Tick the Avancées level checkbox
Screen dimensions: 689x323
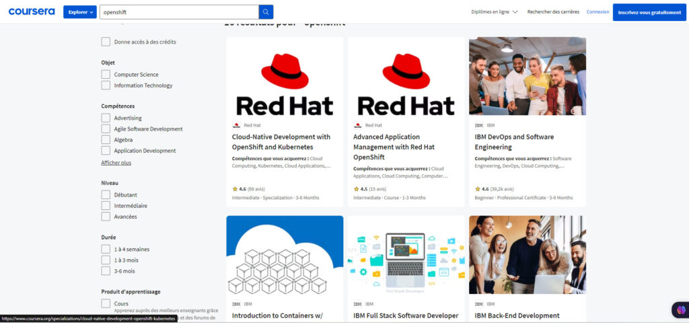tap(106, 216)
